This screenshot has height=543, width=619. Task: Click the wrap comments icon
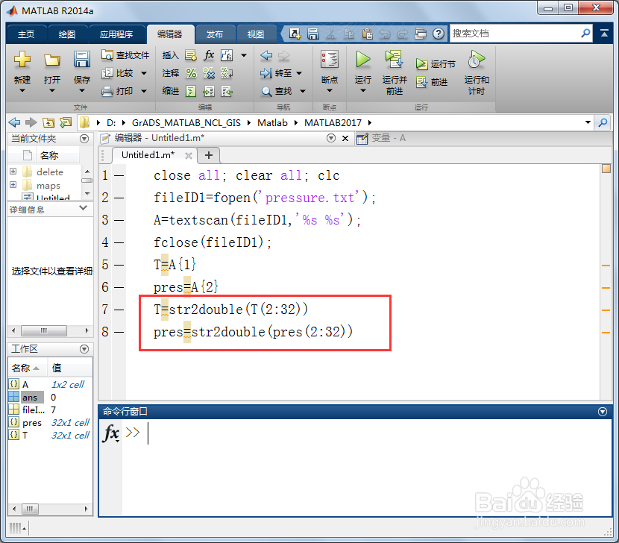coord(227,73)
